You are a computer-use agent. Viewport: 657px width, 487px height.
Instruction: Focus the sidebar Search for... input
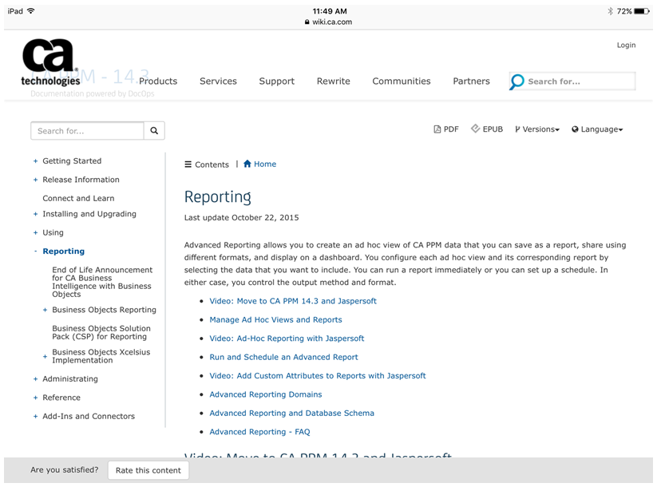point(87,131)
